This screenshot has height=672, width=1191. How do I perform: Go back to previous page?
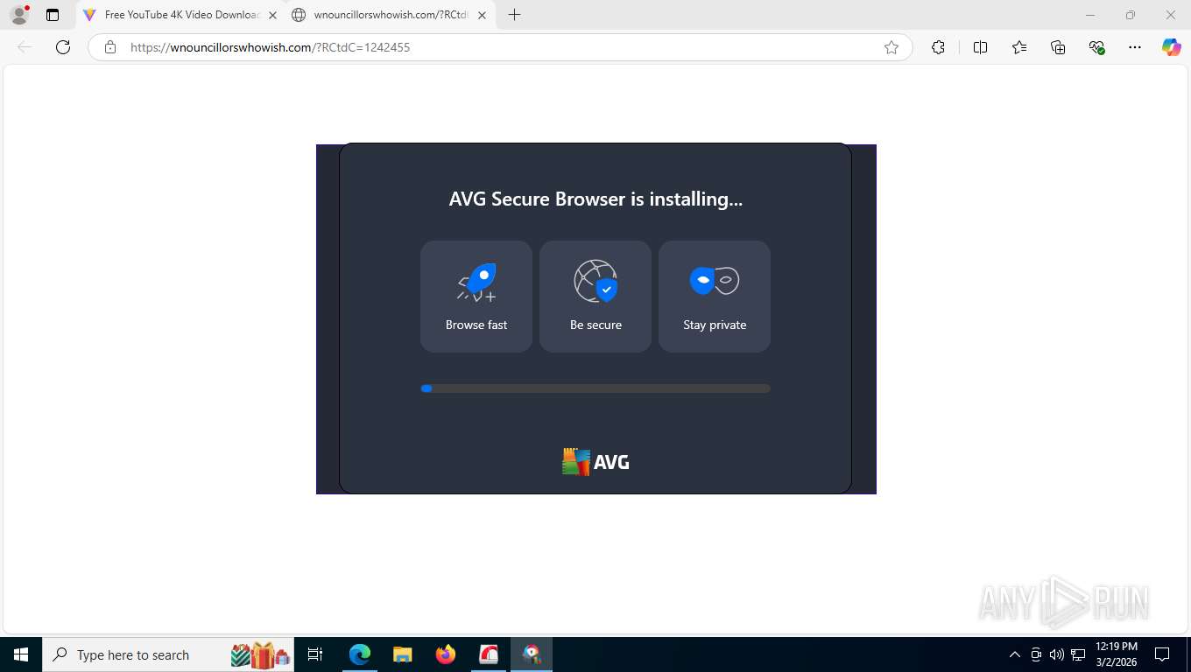(x=25, y=47)
